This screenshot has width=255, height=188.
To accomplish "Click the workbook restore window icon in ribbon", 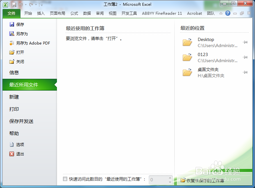I will (x=242, y=13).
